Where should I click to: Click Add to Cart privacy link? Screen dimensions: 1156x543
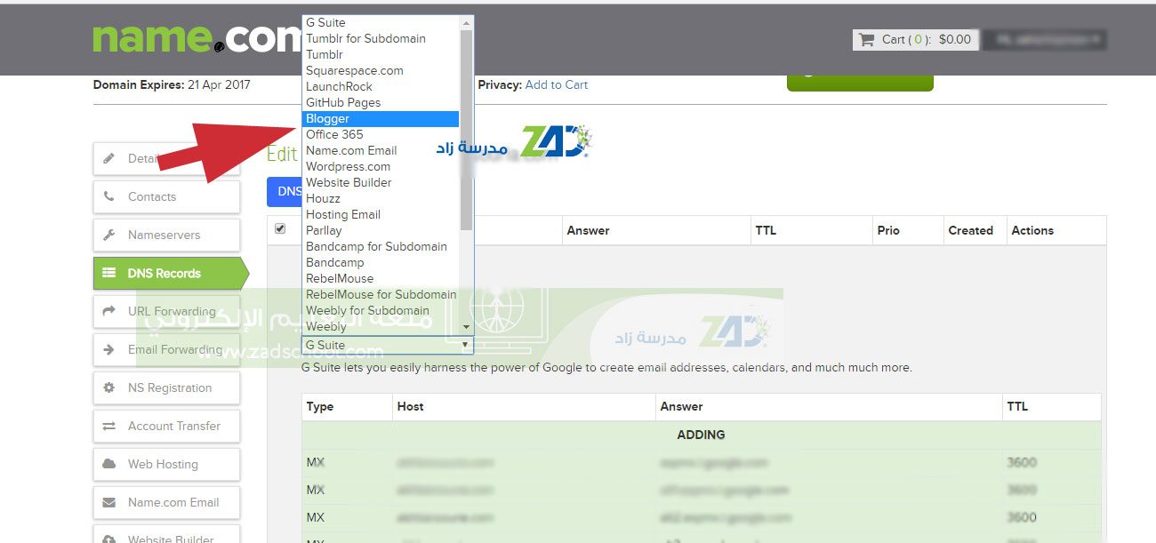pos(557,84)
